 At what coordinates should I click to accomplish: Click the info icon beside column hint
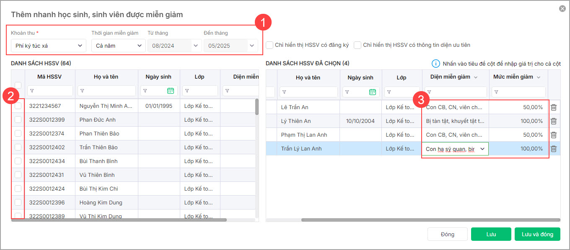click(x=436, y=64)
